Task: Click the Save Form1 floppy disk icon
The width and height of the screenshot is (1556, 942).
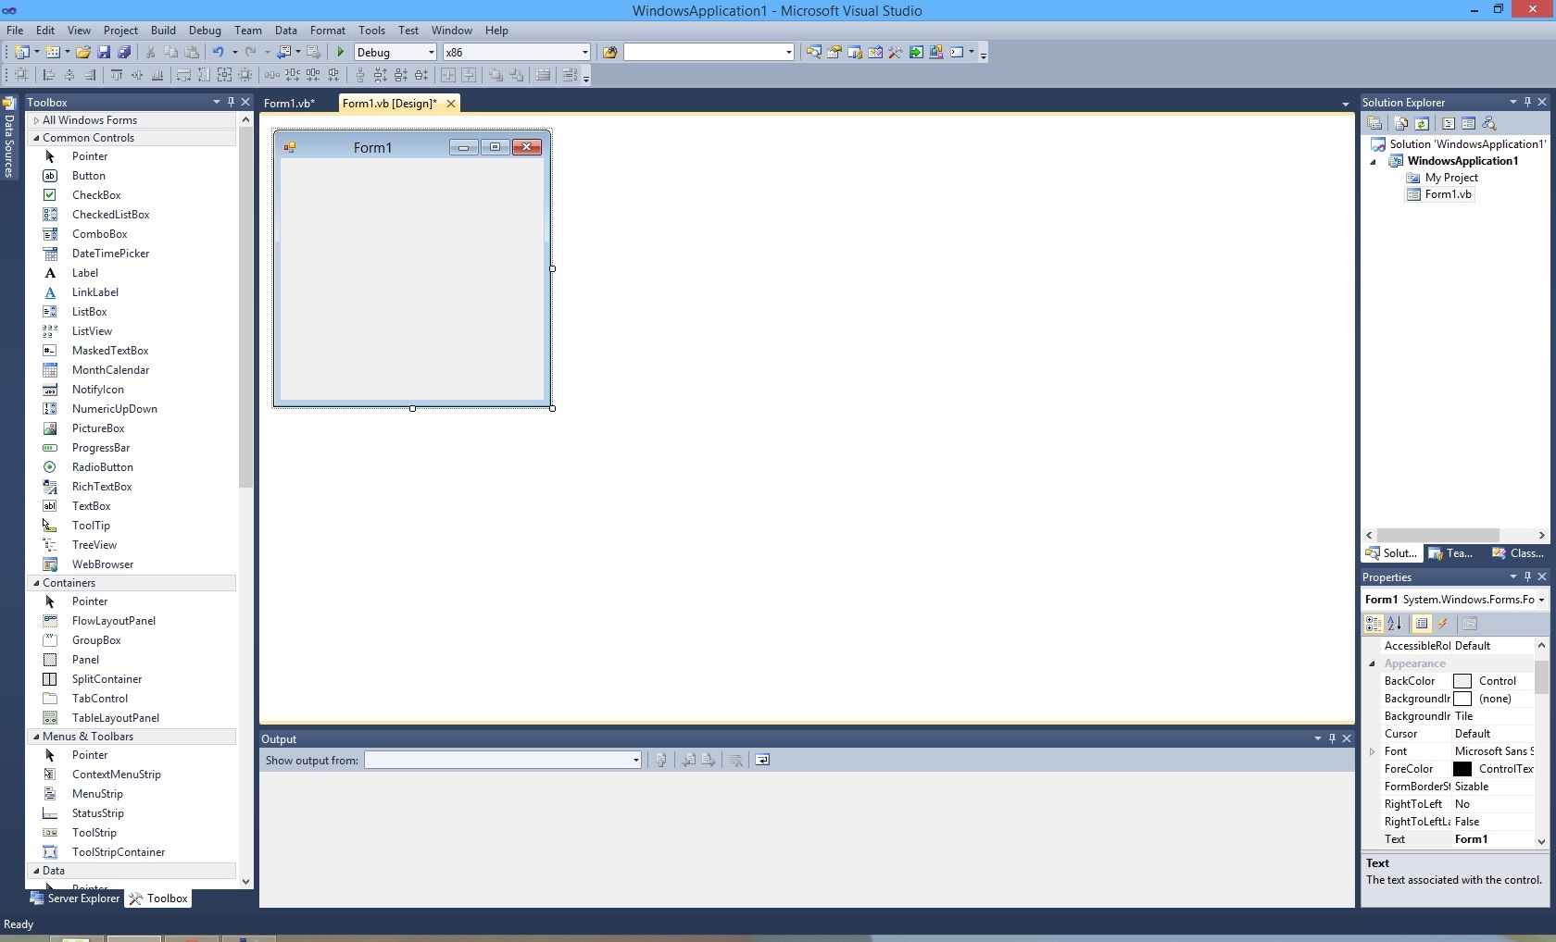Action: (104, 53)
